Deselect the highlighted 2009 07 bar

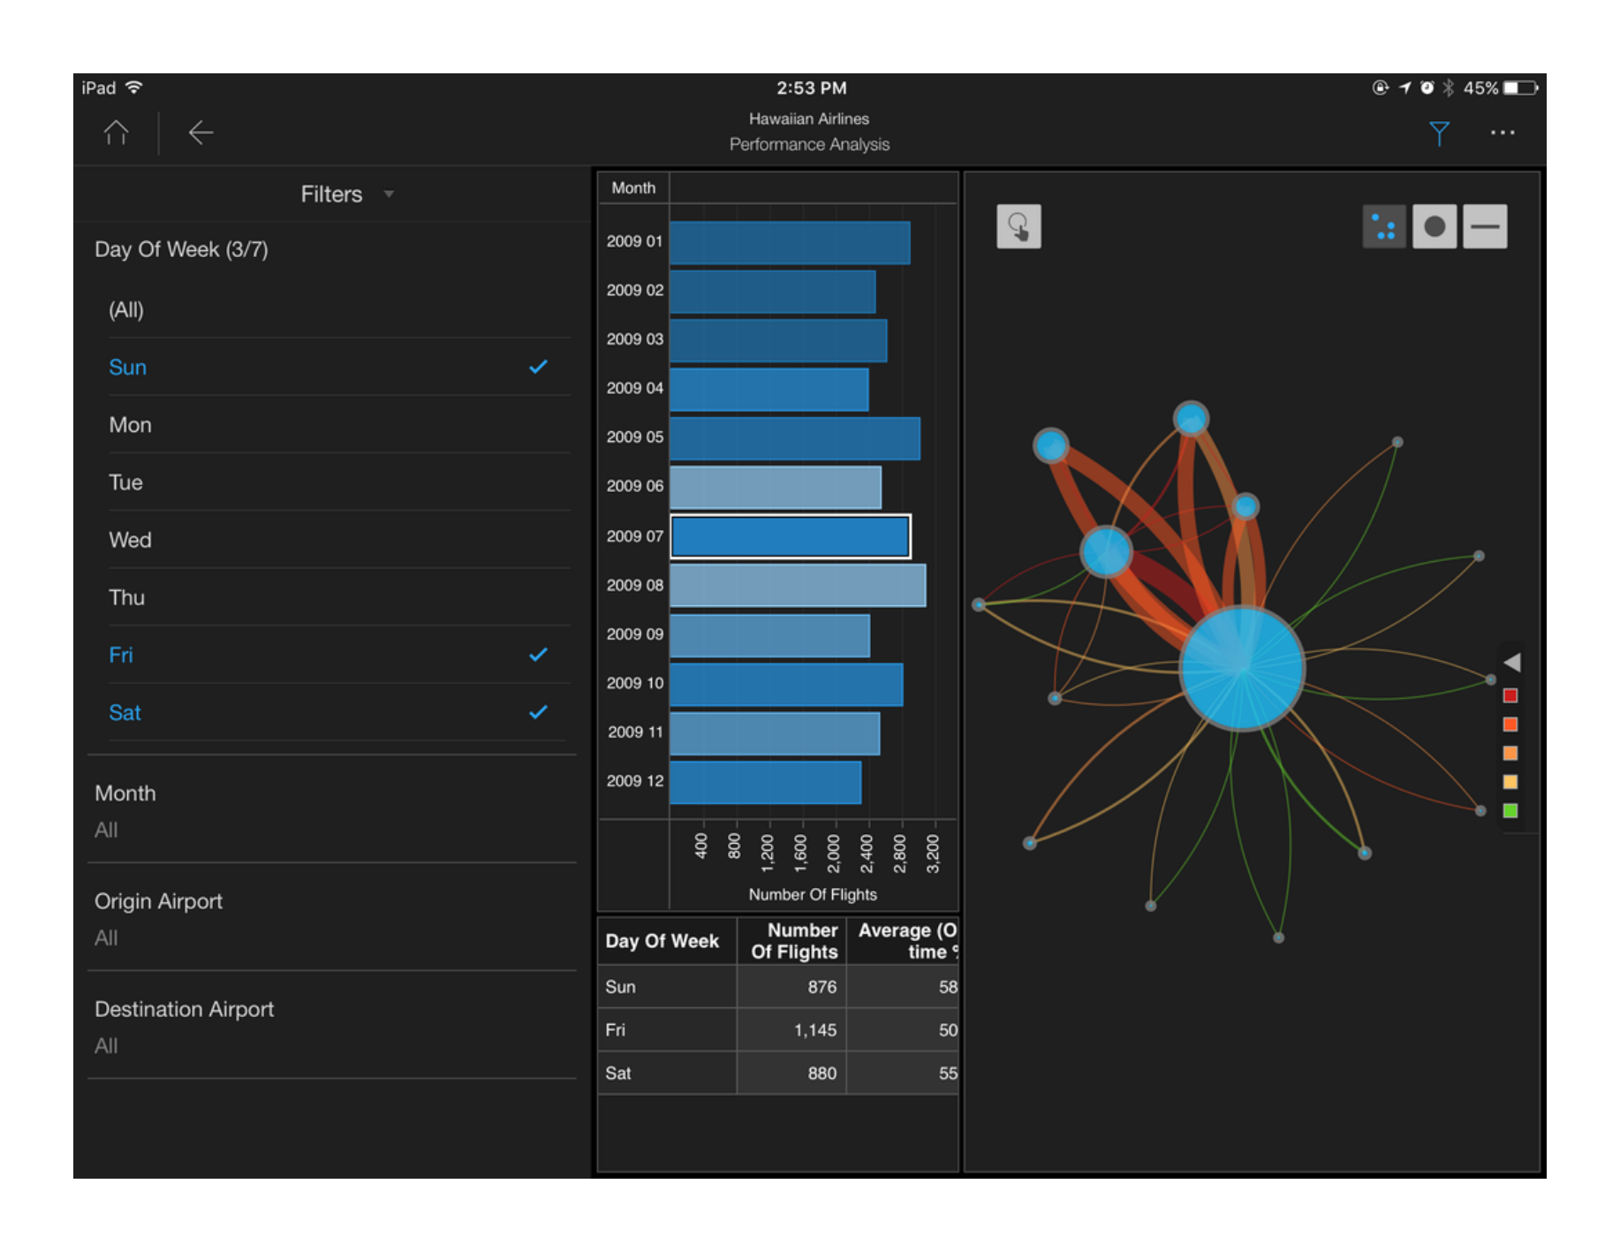pos(791,536)
